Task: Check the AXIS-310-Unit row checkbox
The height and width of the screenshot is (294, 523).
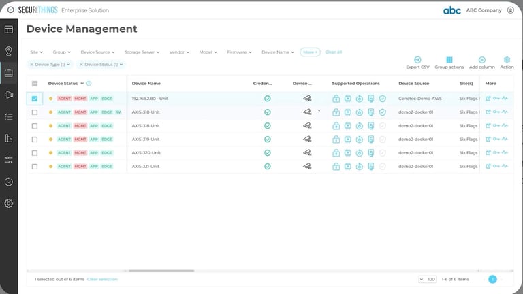Action: [35, 112]
